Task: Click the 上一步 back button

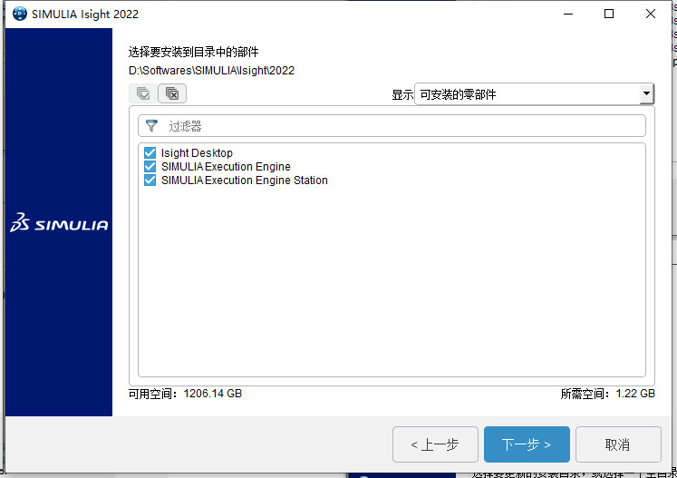Action: (435, 444)
